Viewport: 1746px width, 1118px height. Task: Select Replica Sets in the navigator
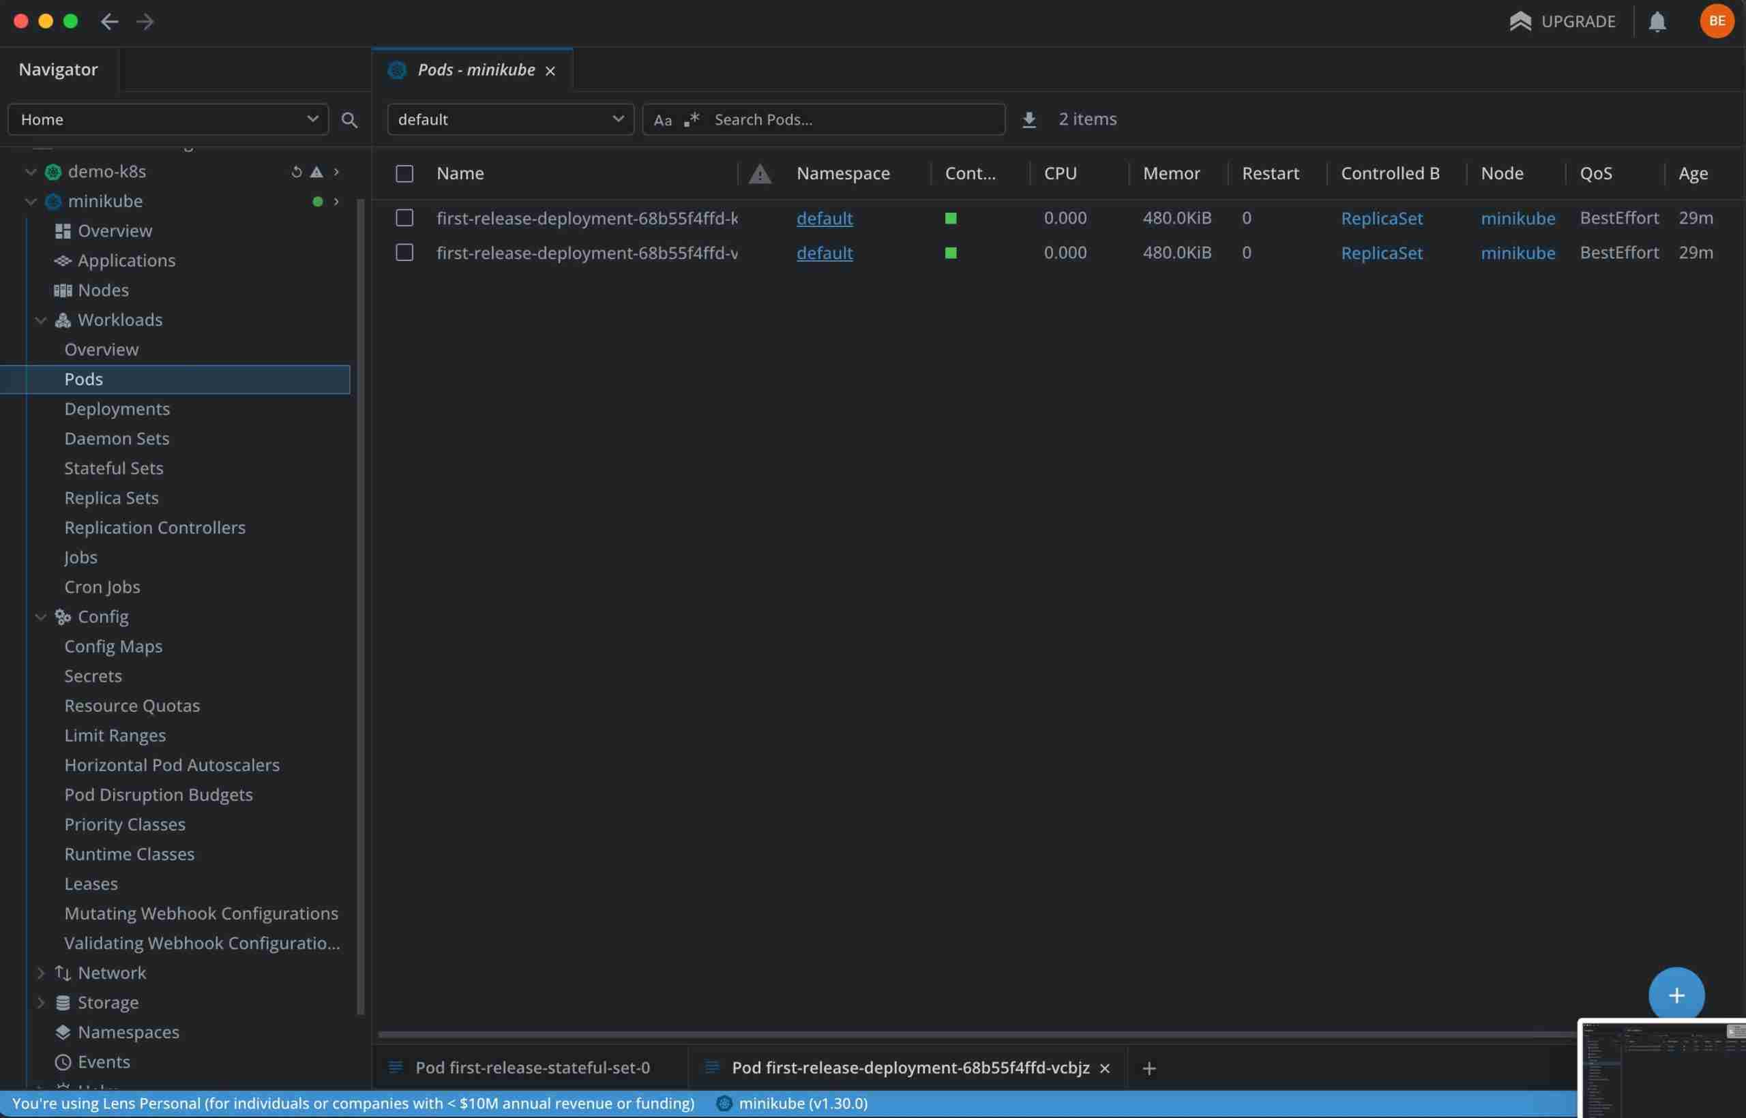click(111, 499)
